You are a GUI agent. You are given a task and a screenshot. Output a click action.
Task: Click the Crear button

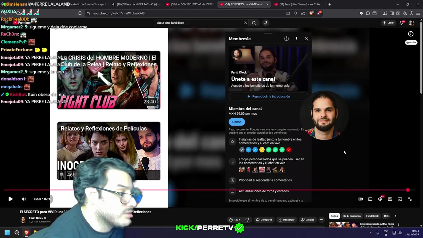tap(388, 23)
